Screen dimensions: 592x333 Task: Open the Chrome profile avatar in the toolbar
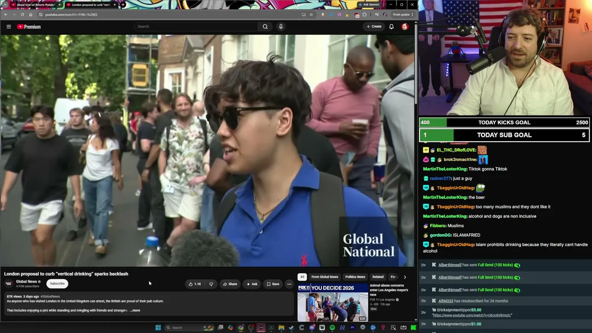pyautogui.click(x=385, y=14)
